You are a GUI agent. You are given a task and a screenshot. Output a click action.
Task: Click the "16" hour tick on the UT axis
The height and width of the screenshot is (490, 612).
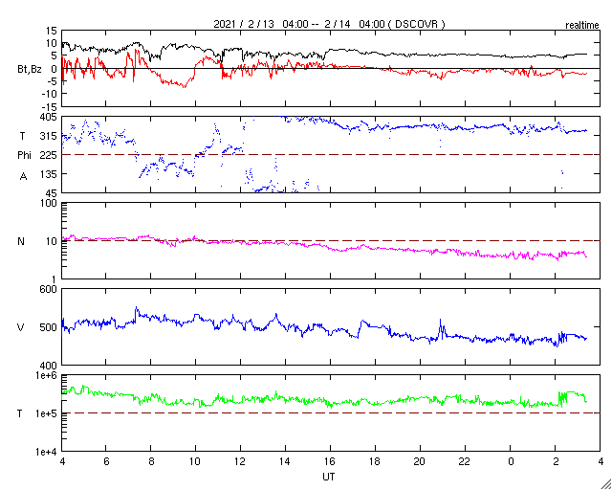click(330, 461)
